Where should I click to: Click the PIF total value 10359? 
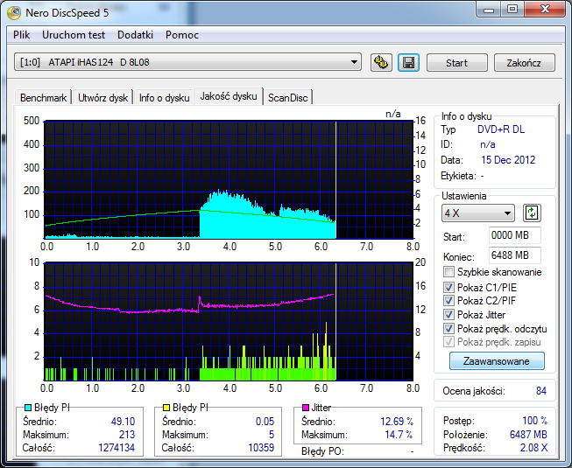(x=261, y=448)
